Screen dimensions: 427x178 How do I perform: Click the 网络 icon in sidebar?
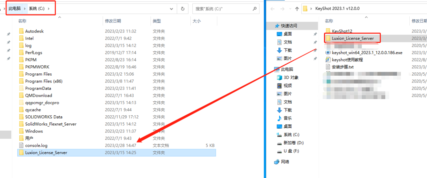(x=277, y=161)
